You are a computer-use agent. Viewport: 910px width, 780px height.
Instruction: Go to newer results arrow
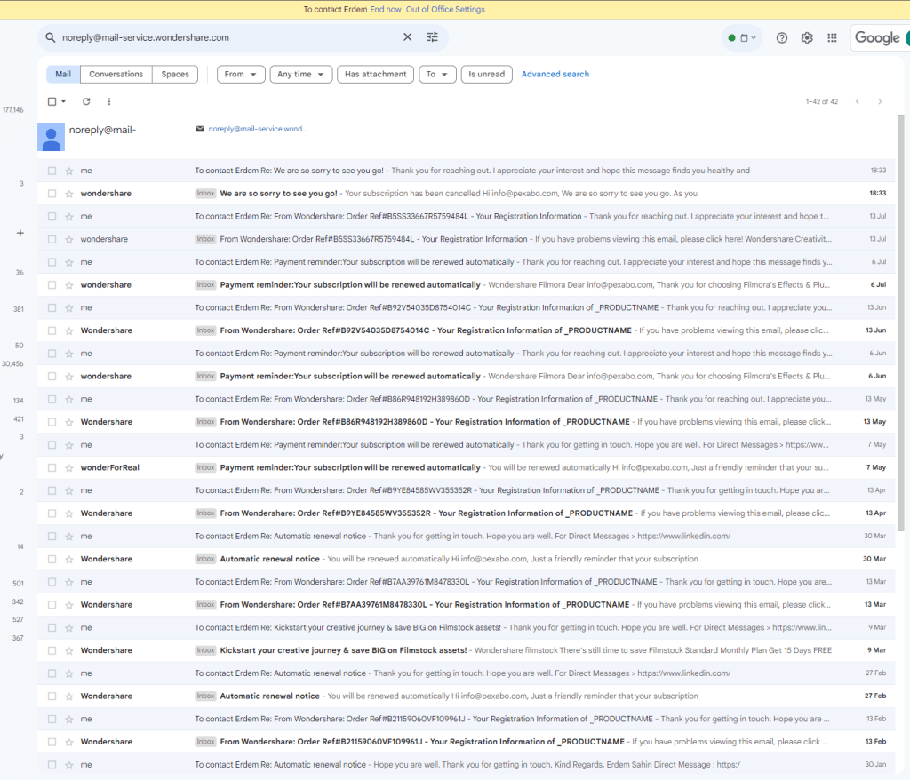858,101
